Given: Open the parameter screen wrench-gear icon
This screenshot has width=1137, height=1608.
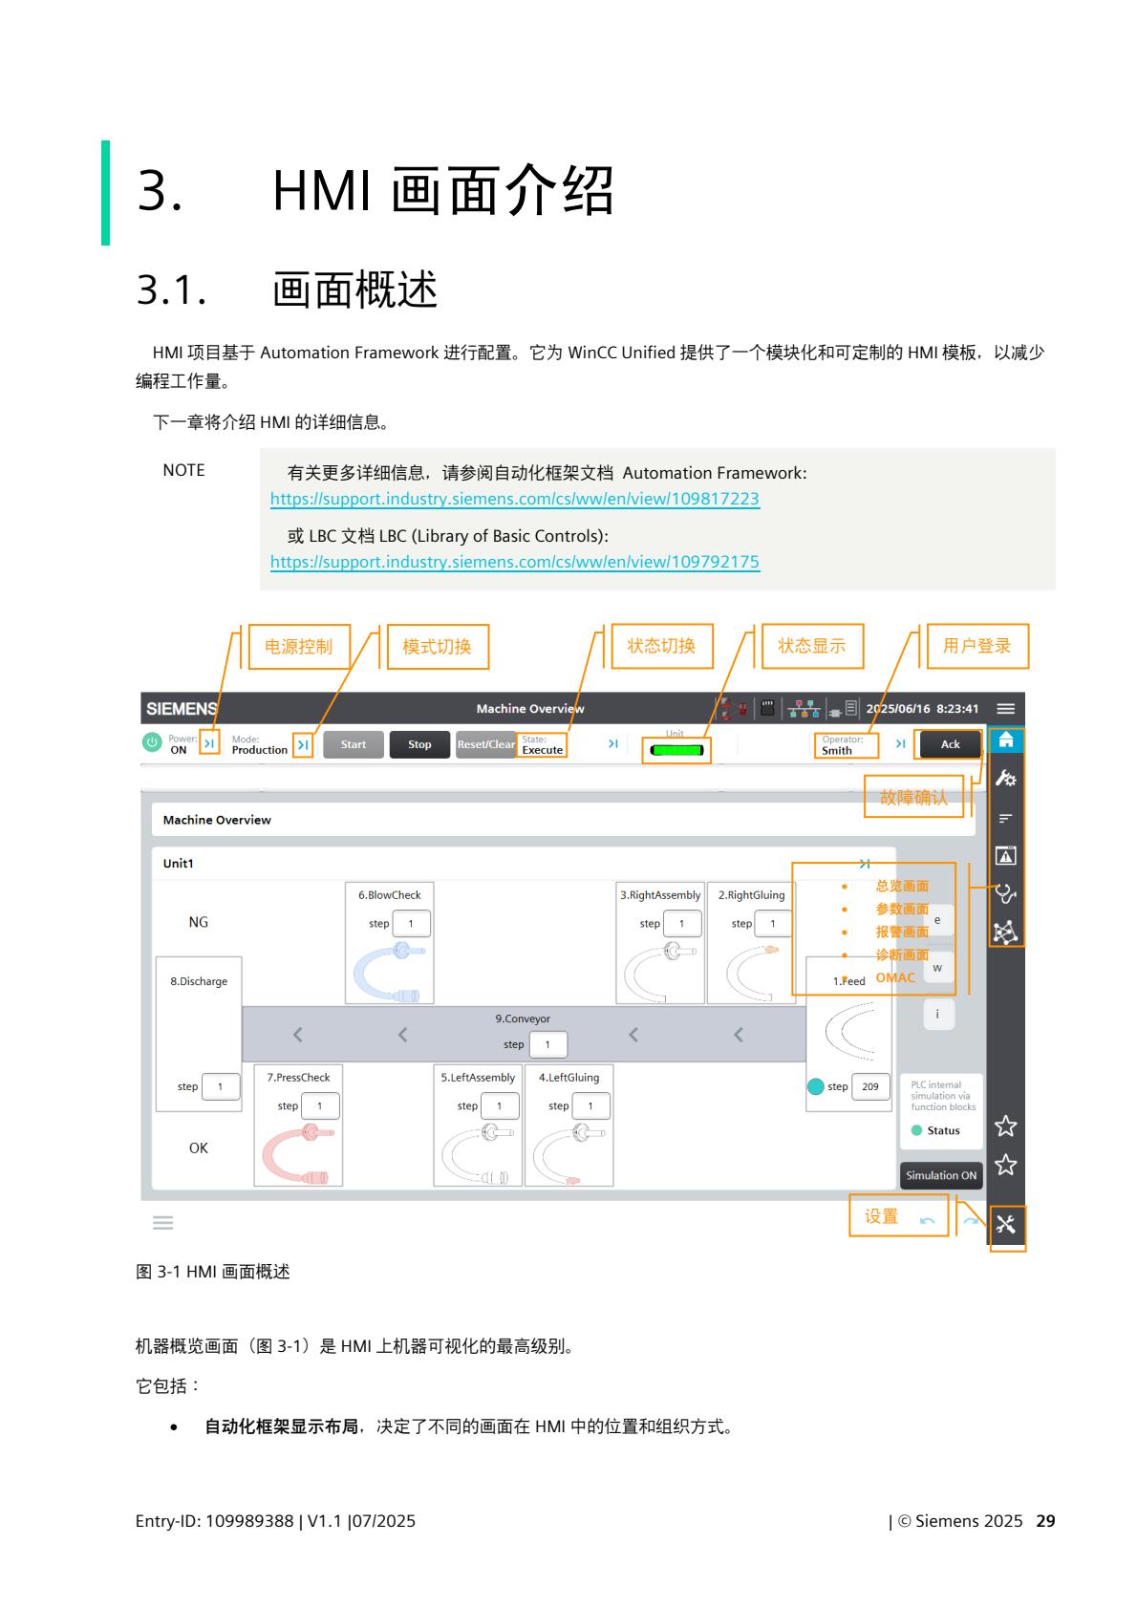Looking at the screenshot, I should pyautogui.click(x=1005, y=779).
